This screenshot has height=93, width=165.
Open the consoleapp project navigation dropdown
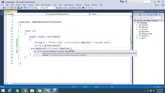[25, 14]
